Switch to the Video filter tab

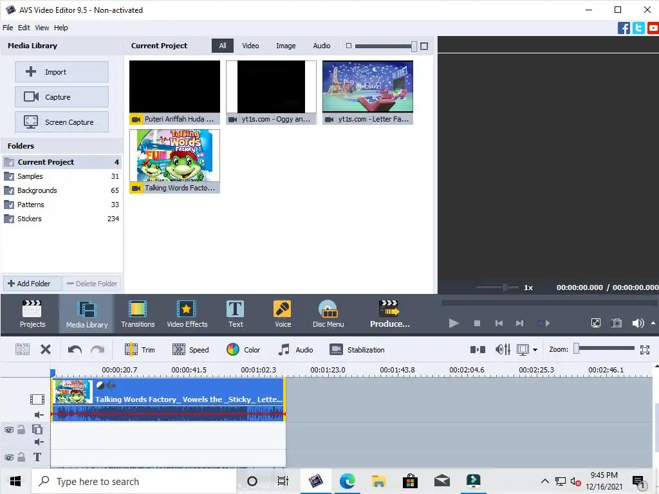click(x=250, y=46)
